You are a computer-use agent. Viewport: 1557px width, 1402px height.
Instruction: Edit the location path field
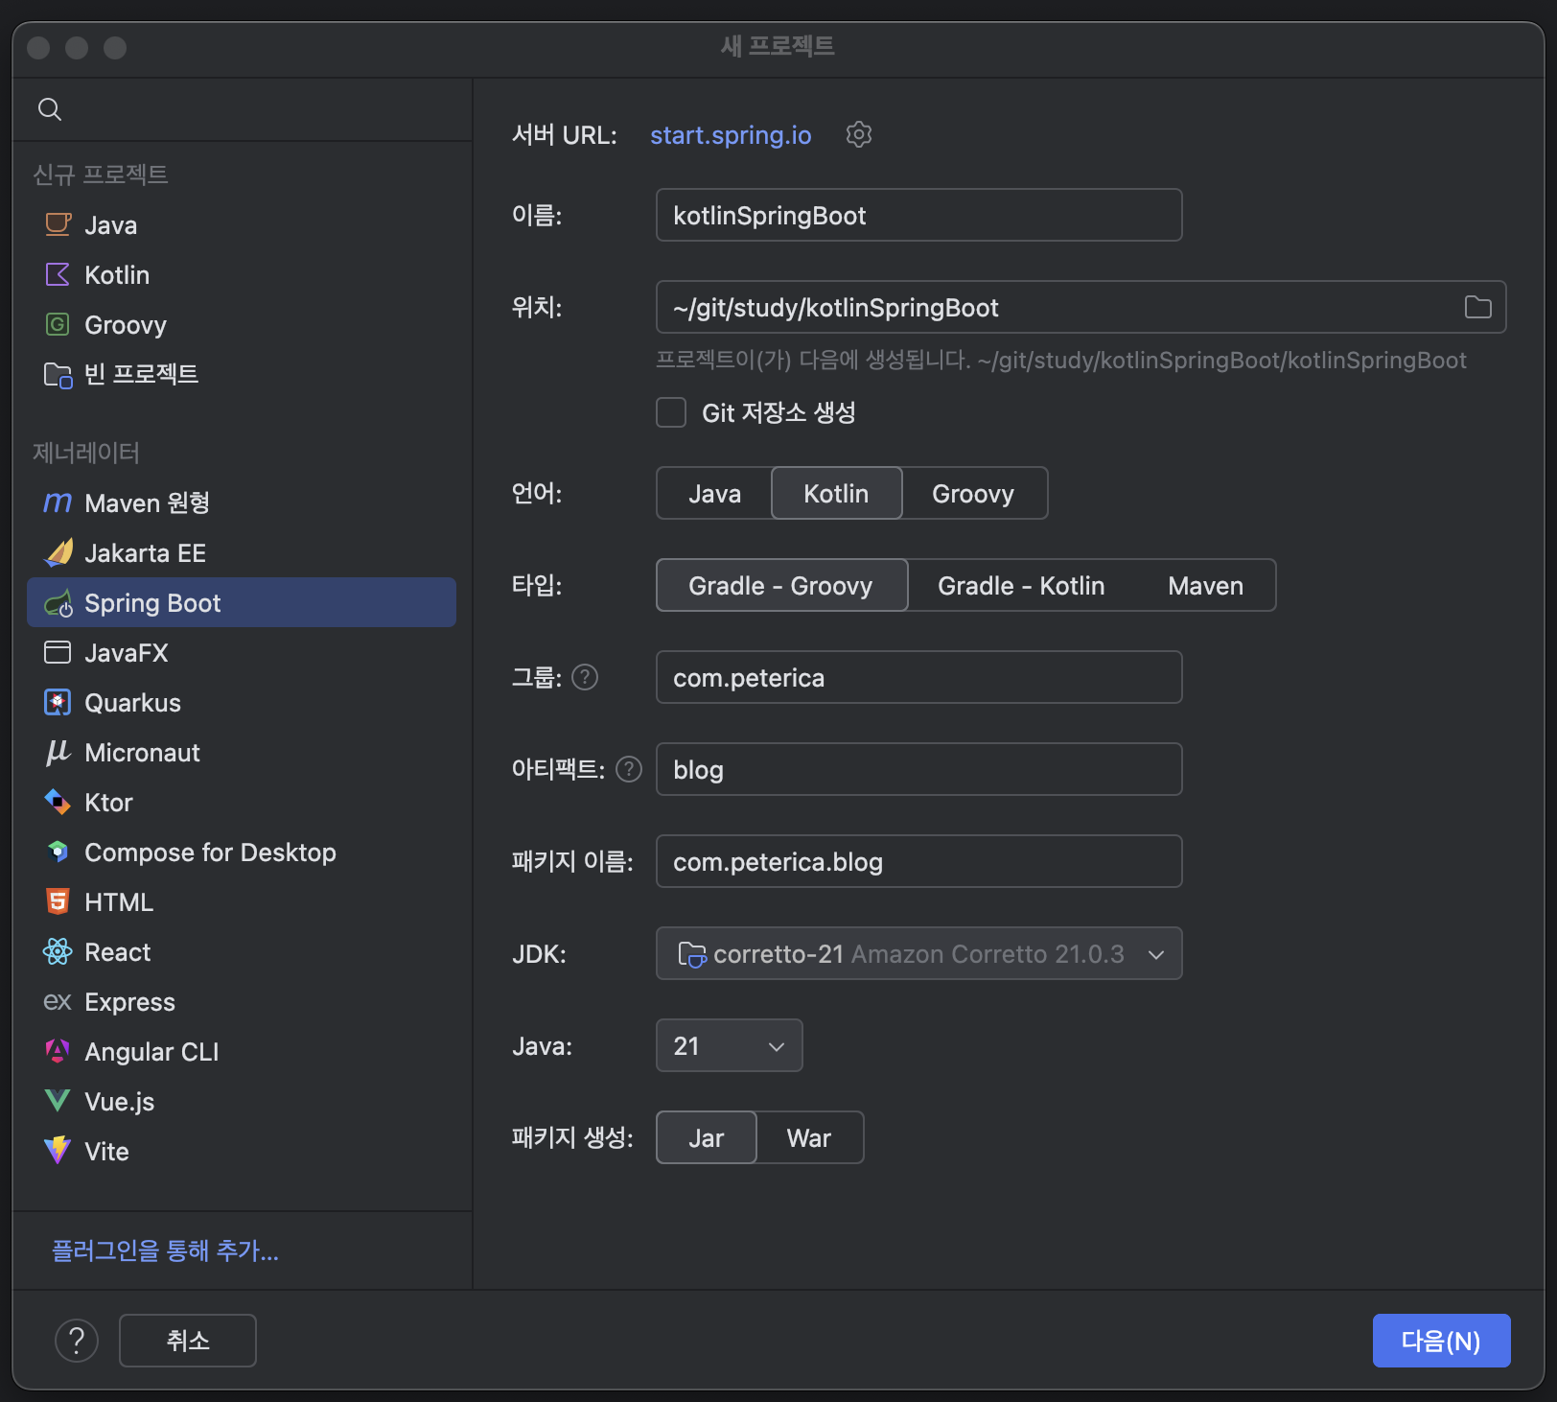click(x=1081, y=307)
